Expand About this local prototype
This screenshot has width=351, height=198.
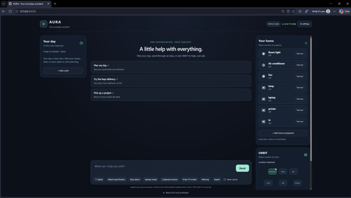pos(176,193)
